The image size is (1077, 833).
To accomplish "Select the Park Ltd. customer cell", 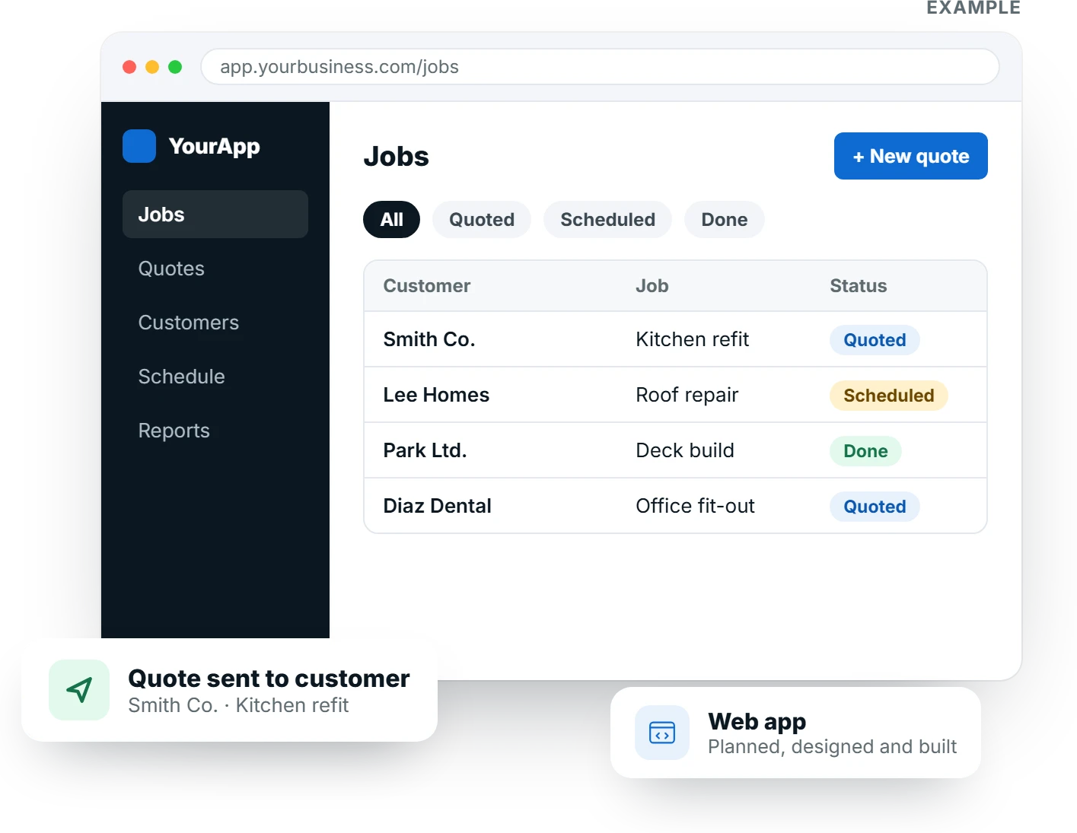I will (x=425, y=450).
